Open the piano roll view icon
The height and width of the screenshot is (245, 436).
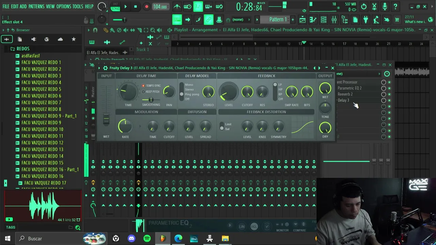tap(313, 20)
